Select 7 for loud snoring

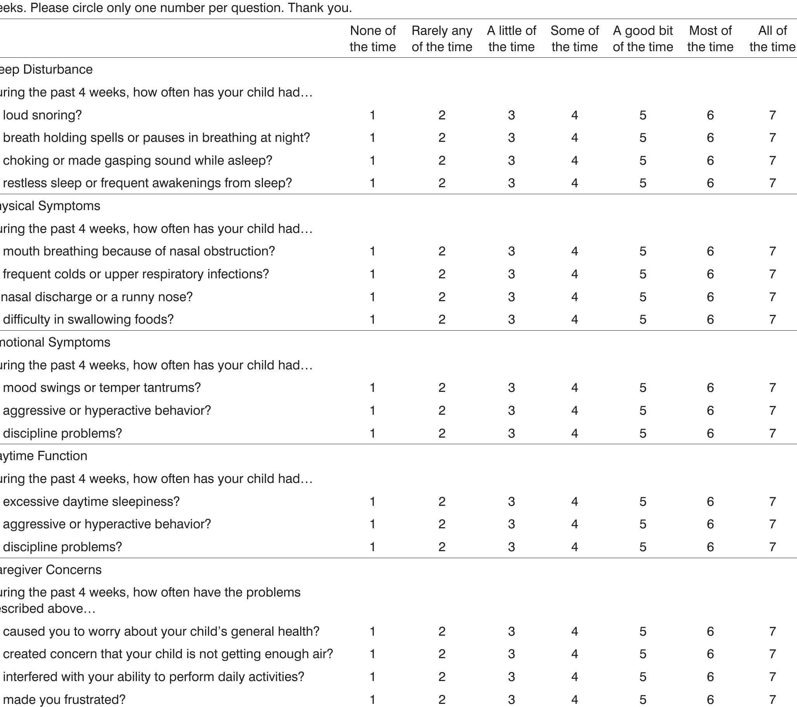click(x=772, y=115)
